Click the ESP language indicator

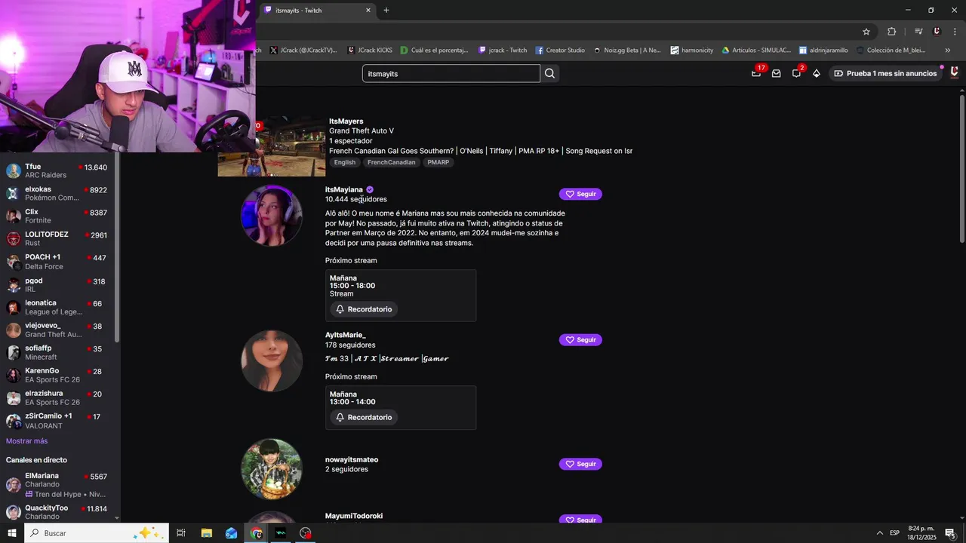coord(894,533)
